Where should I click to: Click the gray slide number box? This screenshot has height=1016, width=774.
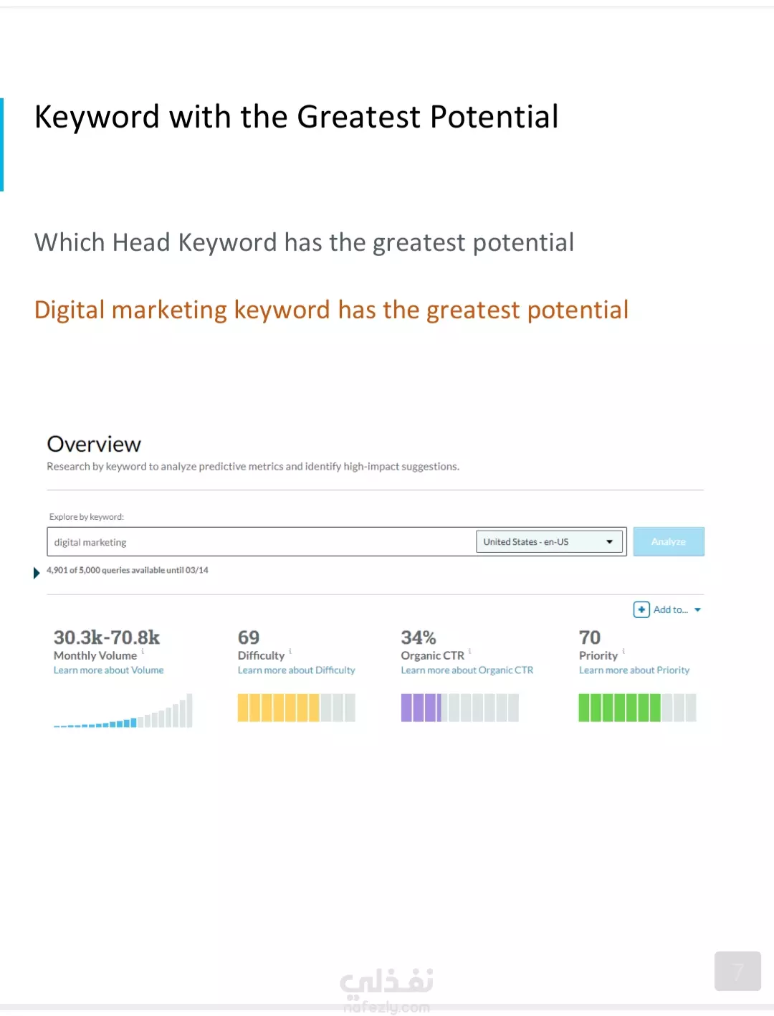[737, 972]
